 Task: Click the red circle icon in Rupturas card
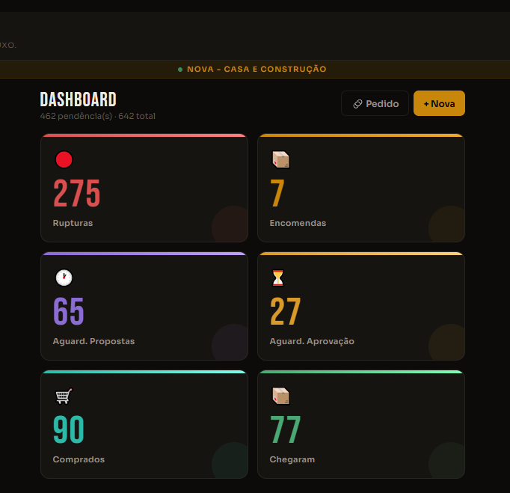click(64, 159)
